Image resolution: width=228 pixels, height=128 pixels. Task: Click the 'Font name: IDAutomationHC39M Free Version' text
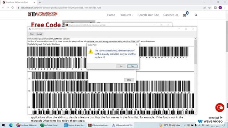[x=48, y=39]
